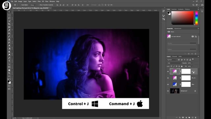Image resolution: width=211 pixels, height=119 pixels.
Task: Select the Gradient tool
Action: tap(9, 49)
